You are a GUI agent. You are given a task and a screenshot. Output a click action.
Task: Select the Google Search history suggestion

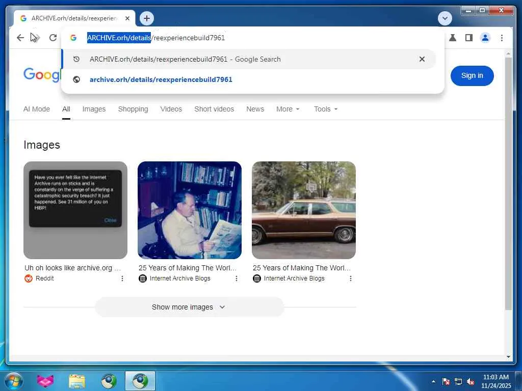(249, 59)
